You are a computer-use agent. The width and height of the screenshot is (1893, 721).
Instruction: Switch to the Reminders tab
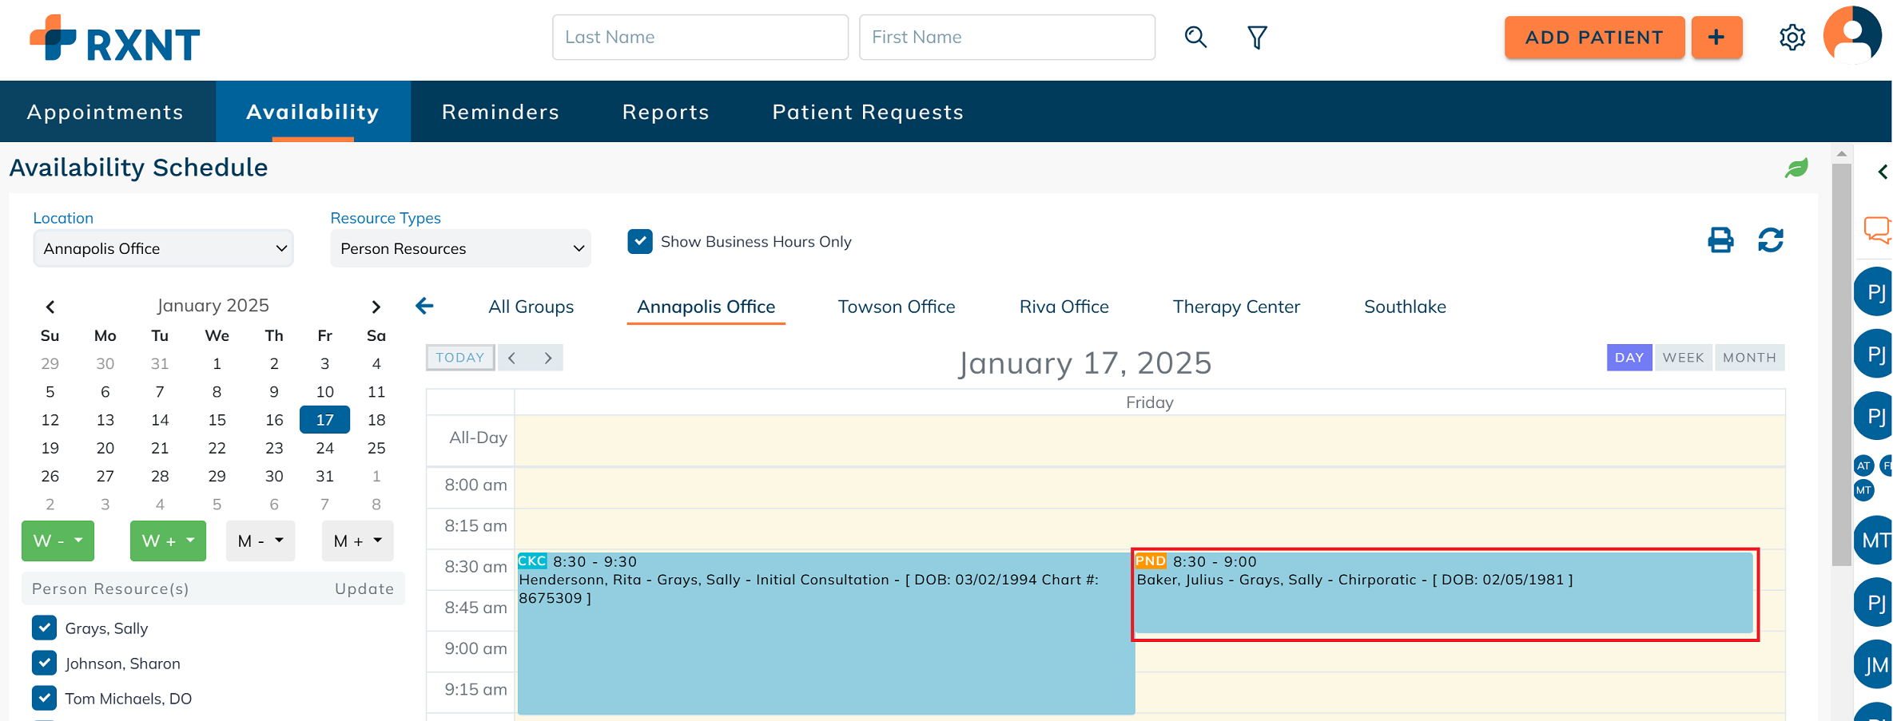point(500,113)
